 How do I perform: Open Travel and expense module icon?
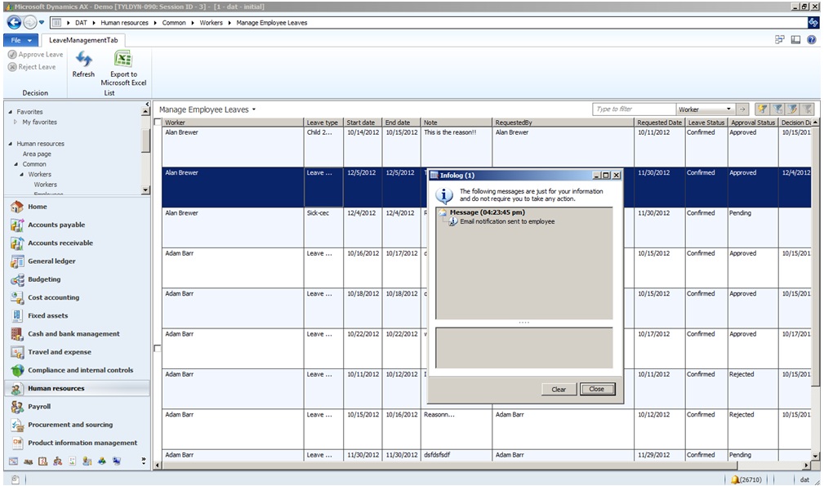17,352
